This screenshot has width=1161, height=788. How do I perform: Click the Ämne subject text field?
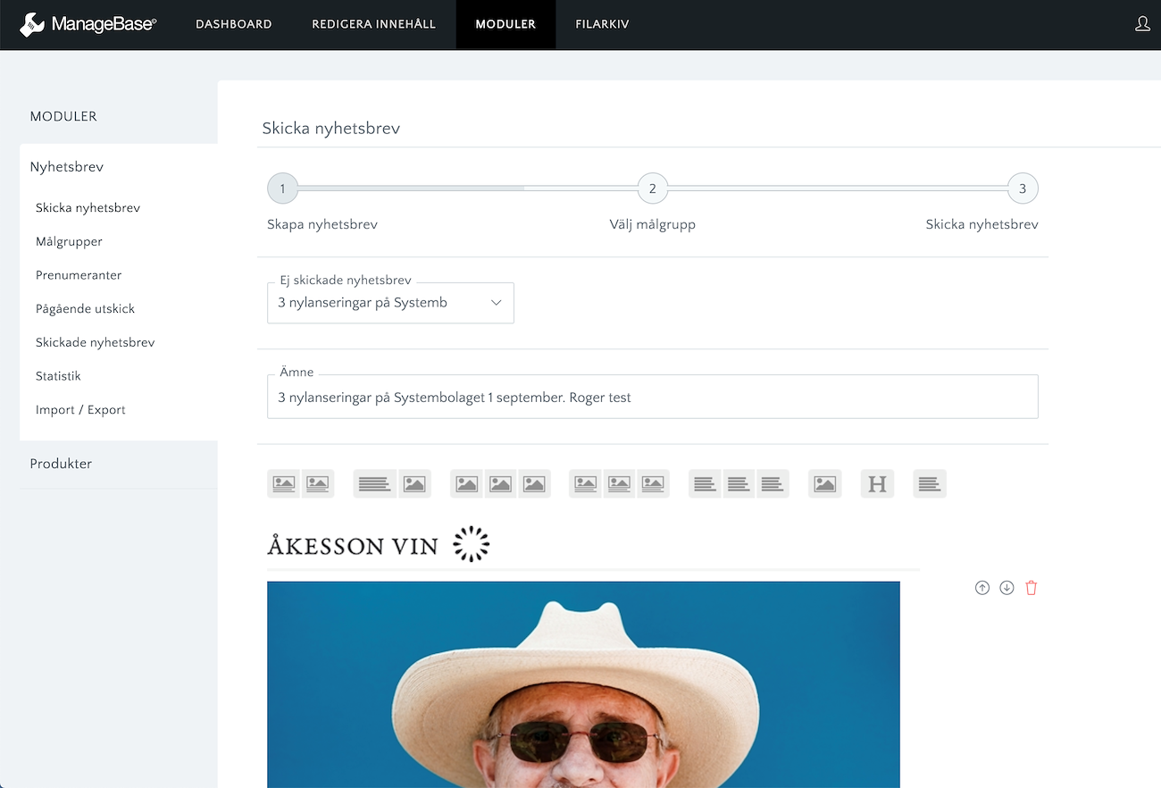(x=652, y=398)
